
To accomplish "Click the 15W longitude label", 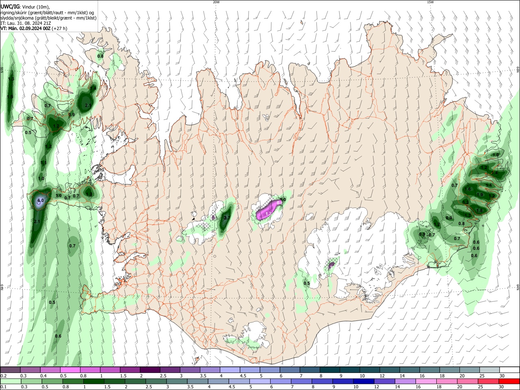I will [x=430, y=2].
